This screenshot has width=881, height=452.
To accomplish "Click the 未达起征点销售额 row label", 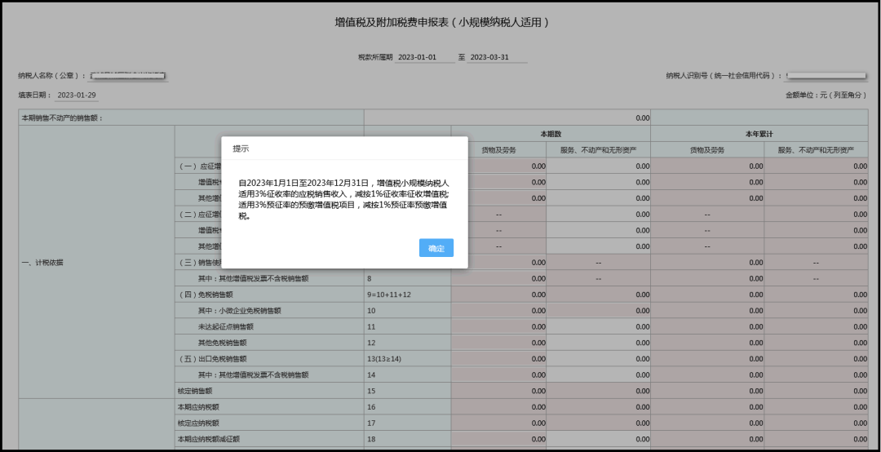I will pos(226,326).
